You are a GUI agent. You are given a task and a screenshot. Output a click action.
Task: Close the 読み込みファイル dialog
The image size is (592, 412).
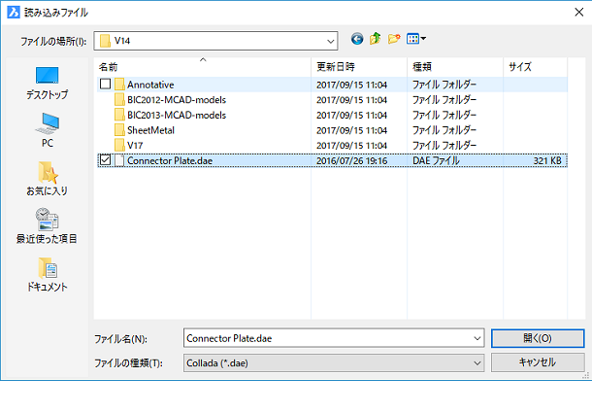578,12
